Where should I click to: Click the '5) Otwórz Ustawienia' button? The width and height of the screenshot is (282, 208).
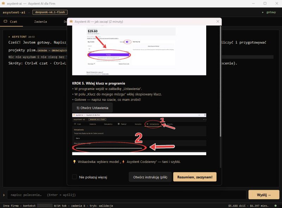pos(92,108)
